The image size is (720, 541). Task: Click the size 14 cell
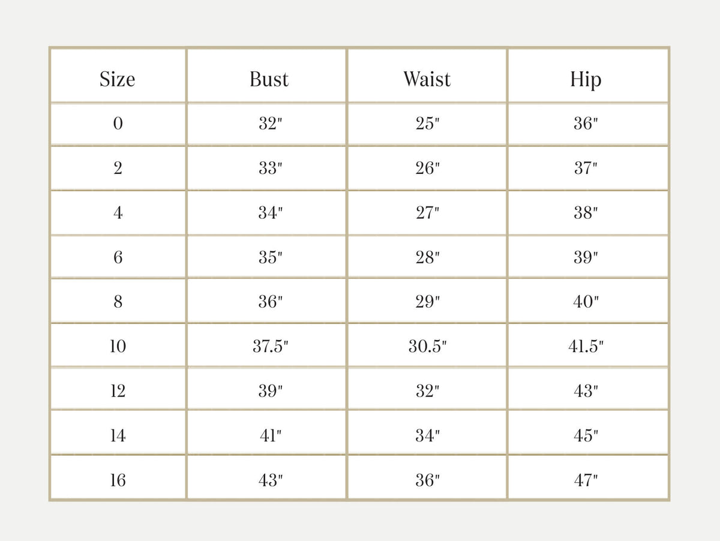tap(118, 435)
